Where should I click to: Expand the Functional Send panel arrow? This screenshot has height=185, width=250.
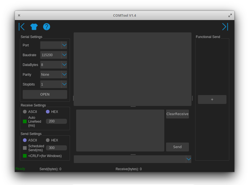pos(225,27)
